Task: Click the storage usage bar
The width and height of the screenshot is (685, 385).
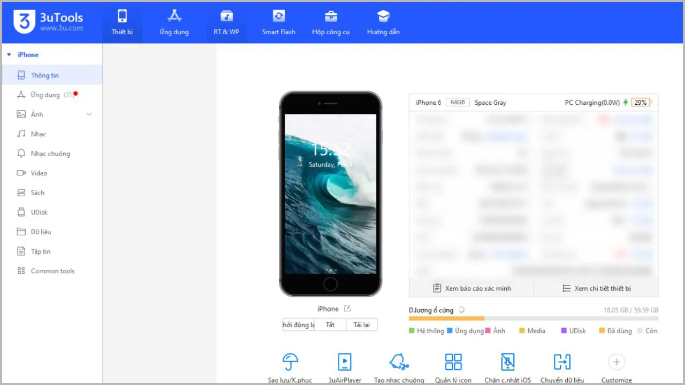Action: [x=534, y=318]
